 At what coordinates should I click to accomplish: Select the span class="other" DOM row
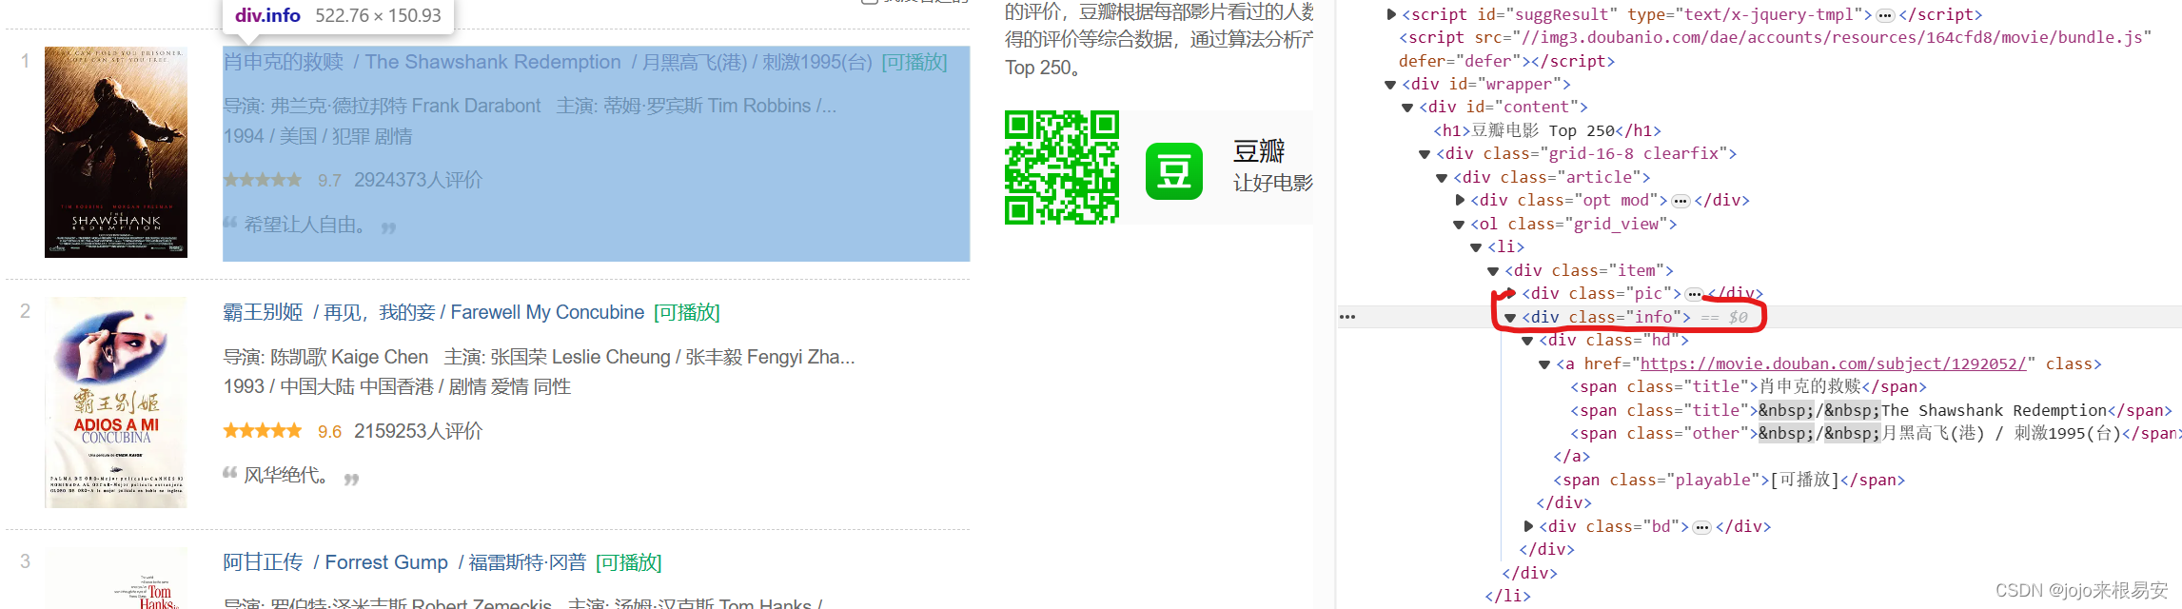(x=1875, y=433)
